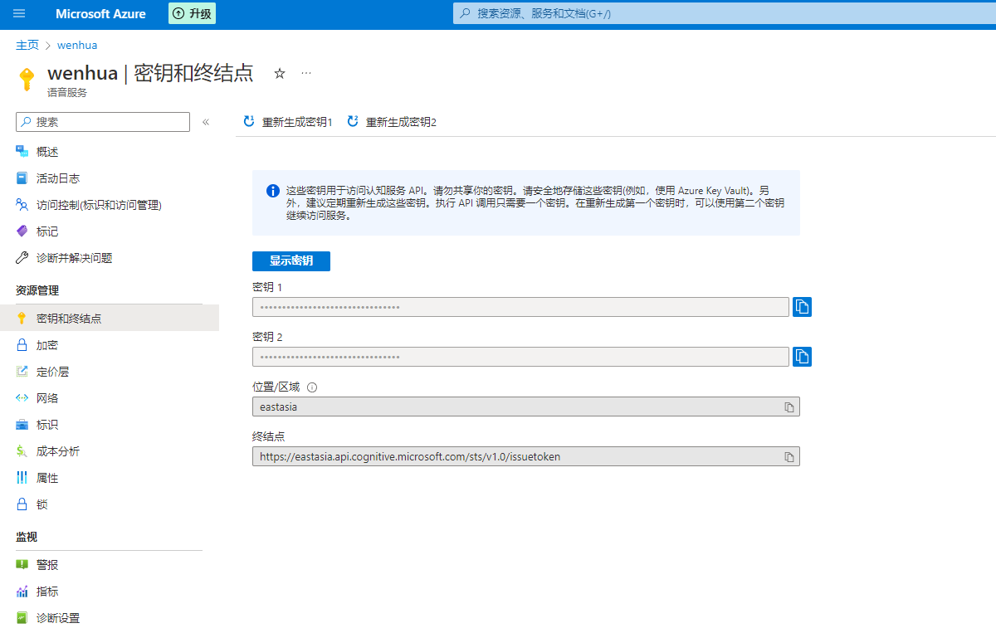Click 重新生成密钥1 regenerate button
The image size is (996, 633).
click(288, 122)
